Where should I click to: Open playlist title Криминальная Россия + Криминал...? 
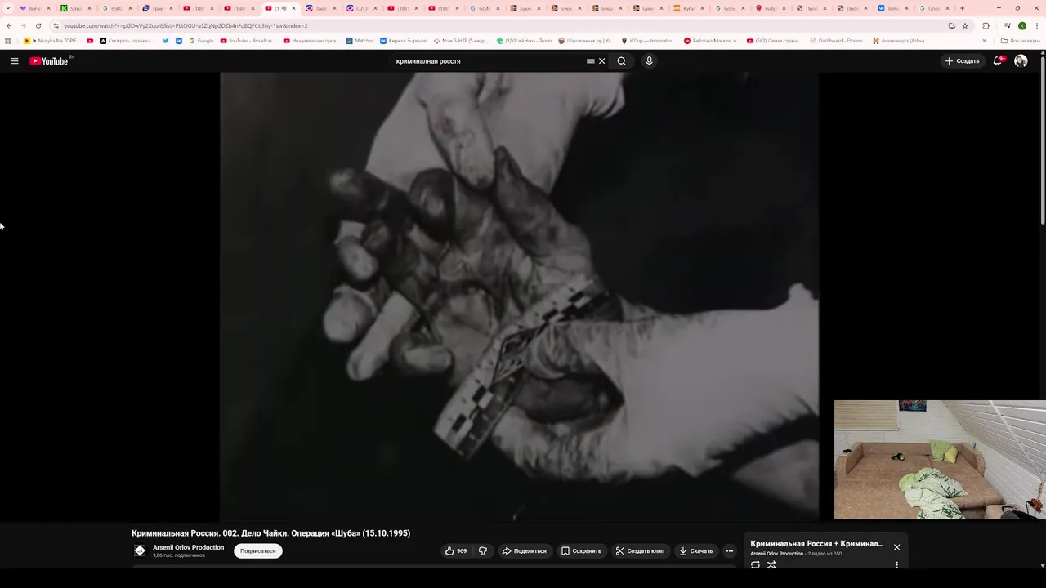[x=816, y=544]
